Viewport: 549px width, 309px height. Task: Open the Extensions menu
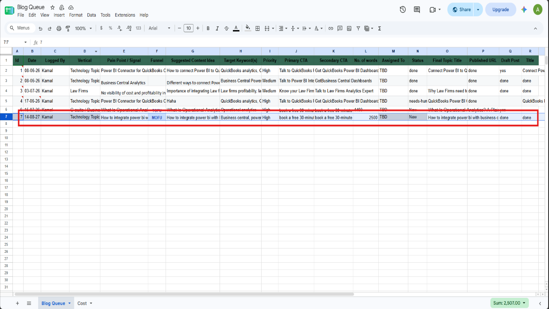(125, 15)
